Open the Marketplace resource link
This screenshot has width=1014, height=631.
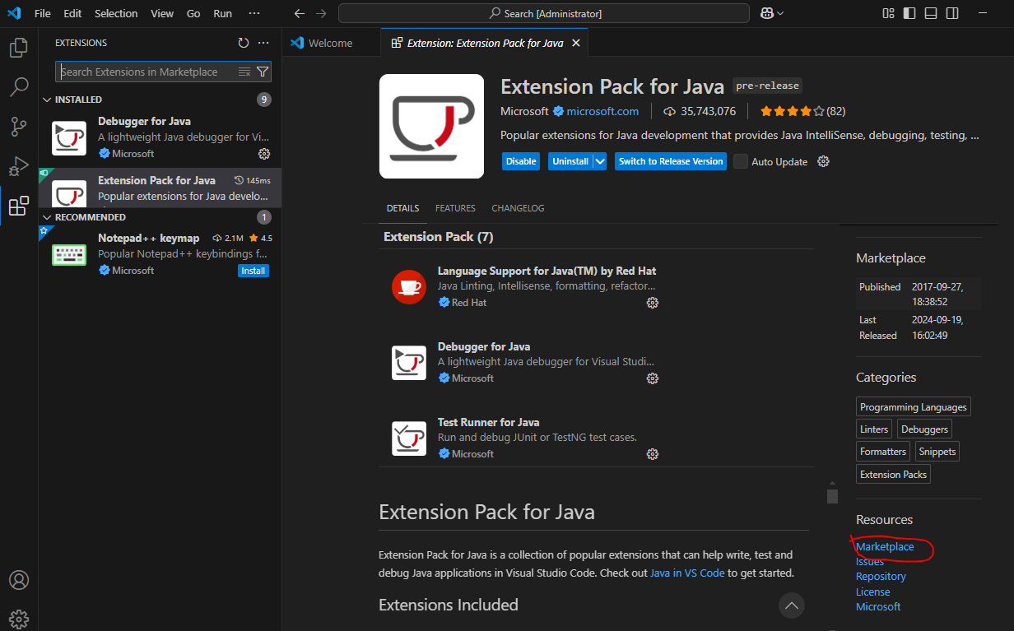click(x=885, y=546)
